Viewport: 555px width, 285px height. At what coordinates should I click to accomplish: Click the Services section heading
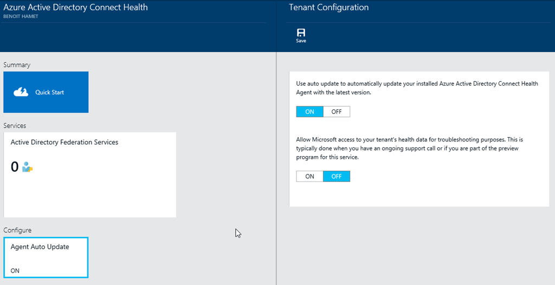point(15,126)
